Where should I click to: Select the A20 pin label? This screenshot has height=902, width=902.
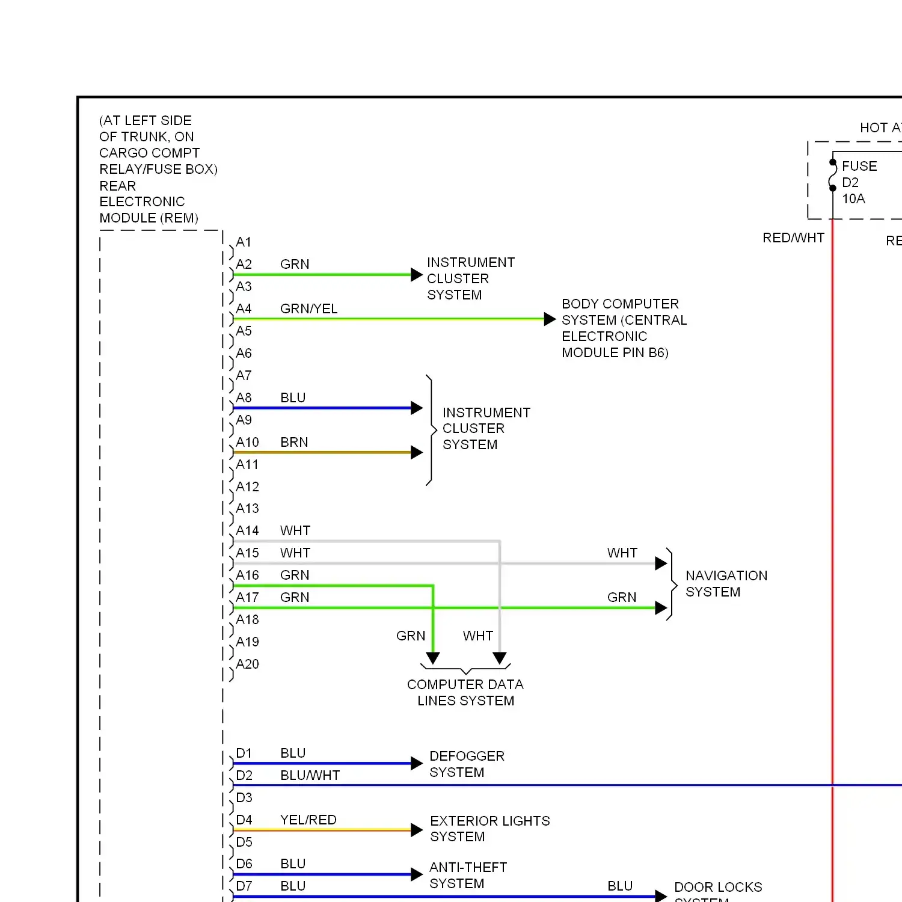pos(247,664)
